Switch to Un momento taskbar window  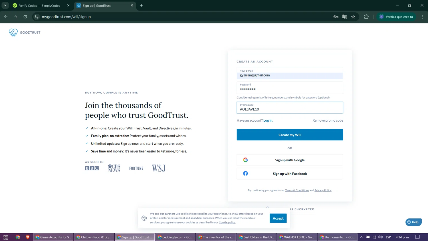click(338, 237)
